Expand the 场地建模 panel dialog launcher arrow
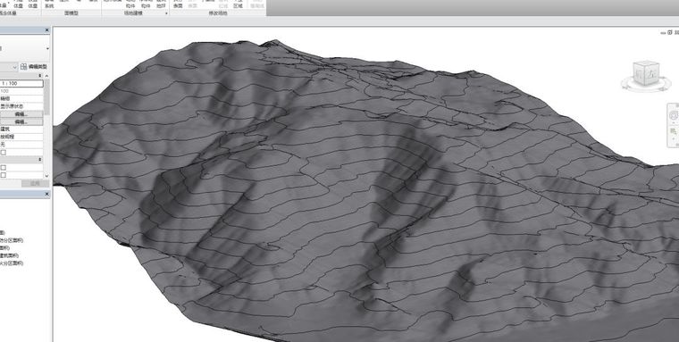679x342 pixels. point(166,13)
